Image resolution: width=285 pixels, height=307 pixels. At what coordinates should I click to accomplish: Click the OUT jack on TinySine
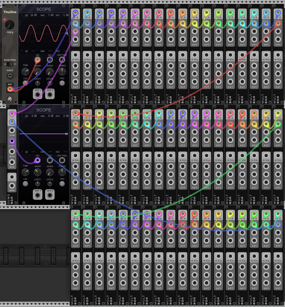[10, 89]
